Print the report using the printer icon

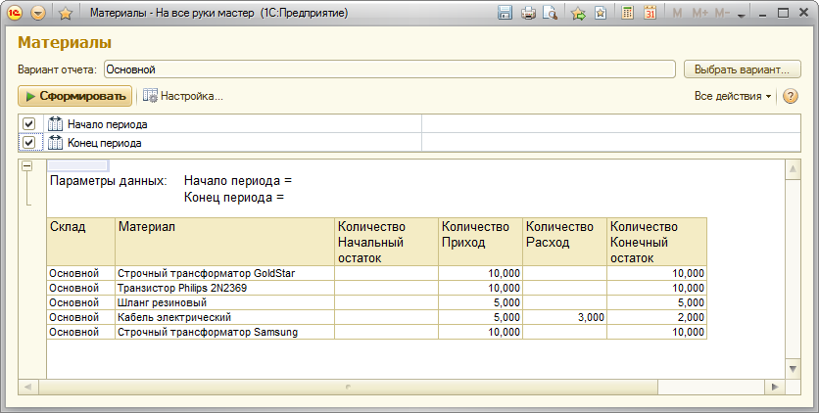pyautogui.click(x=528, y=13)
